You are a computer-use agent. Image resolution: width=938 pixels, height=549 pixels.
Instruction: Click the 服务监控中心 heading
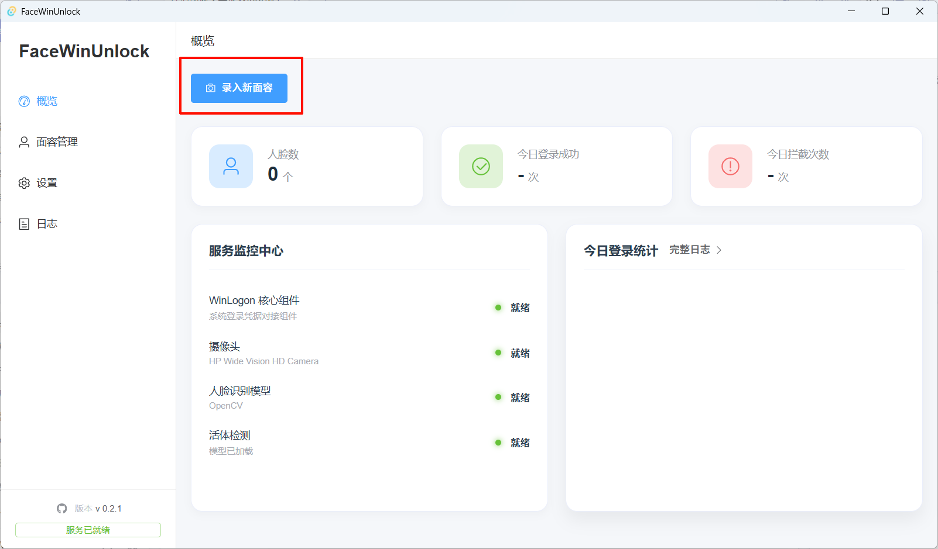(246, 251)
